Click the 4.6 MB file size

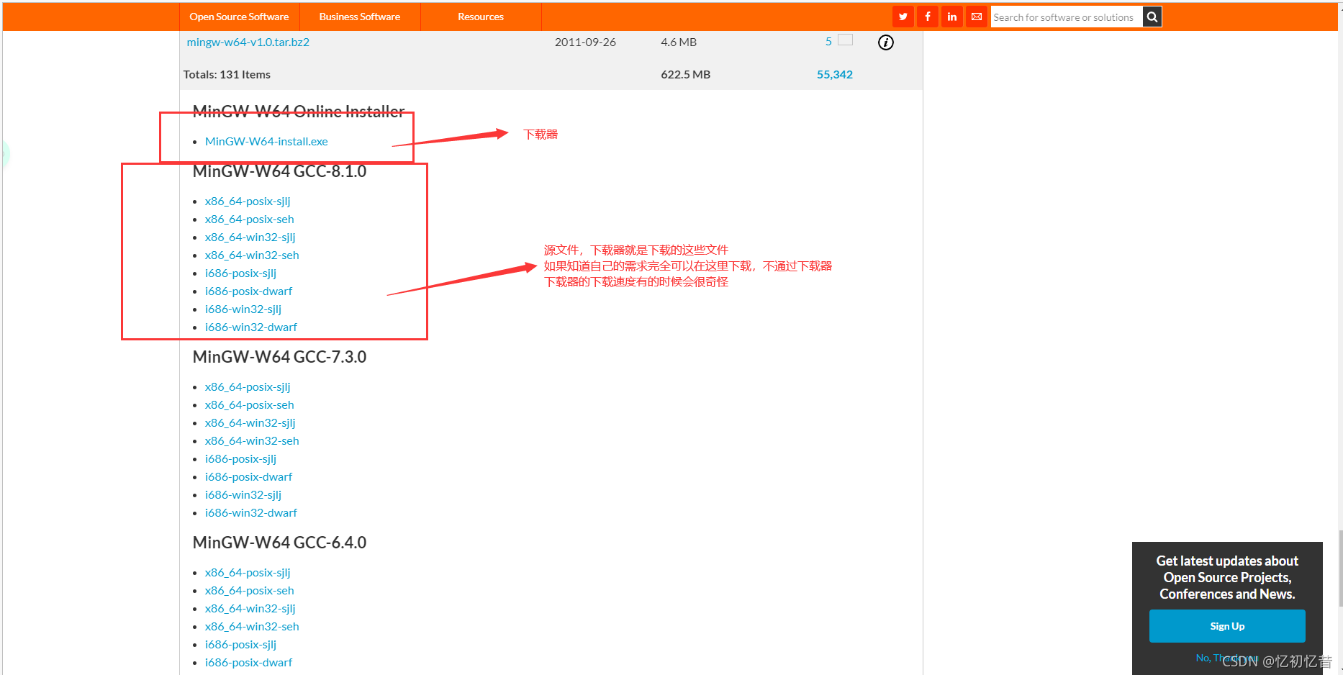(x=679, y=42)
